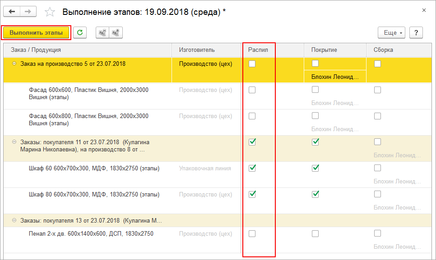
Task: Click the Изготовитель column header
Action: pos(197,50)
